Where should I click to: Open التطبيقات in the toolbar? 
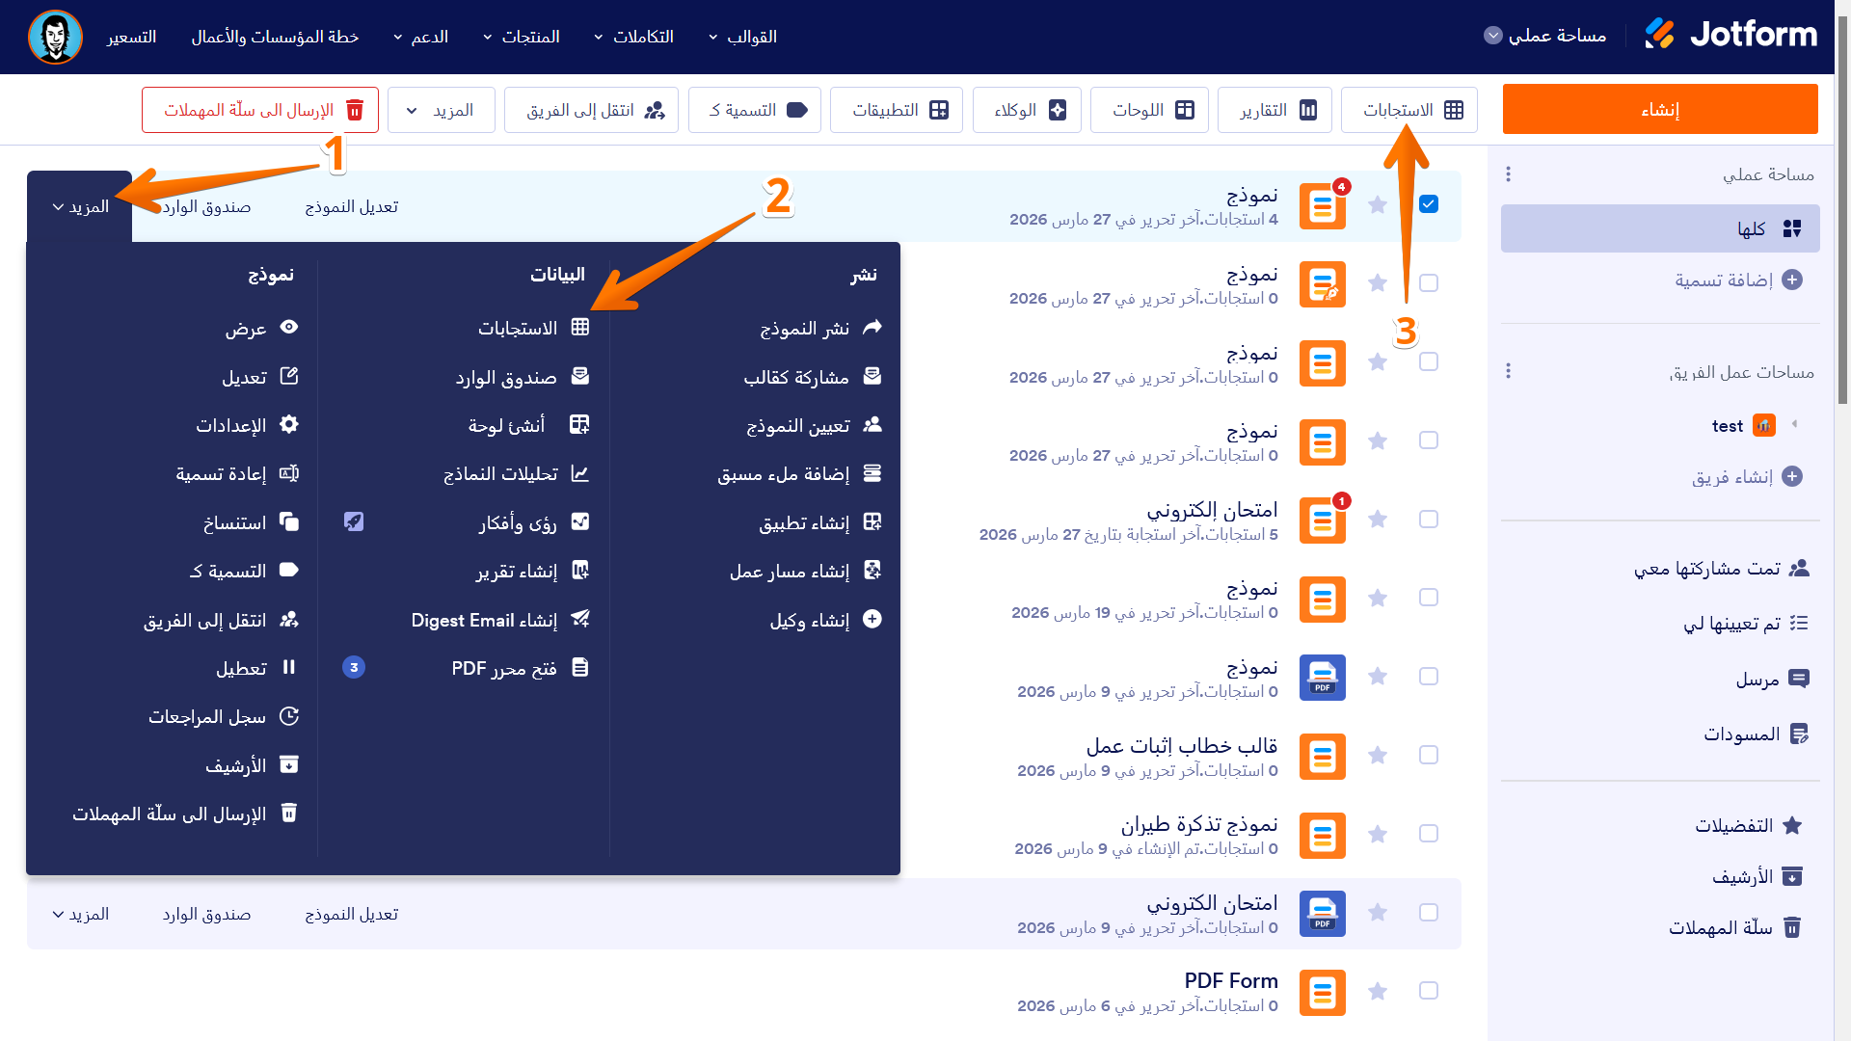click(896, 110)
